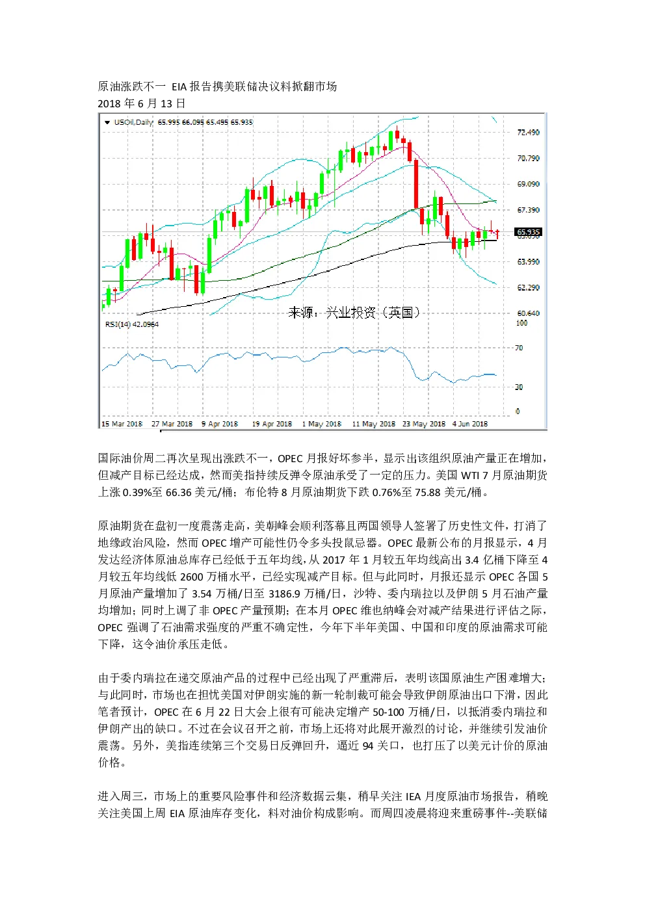This screenshot has width=645, height=912.
Task: Click the paragraph starting 进入周三
Action: click(322, 805)
